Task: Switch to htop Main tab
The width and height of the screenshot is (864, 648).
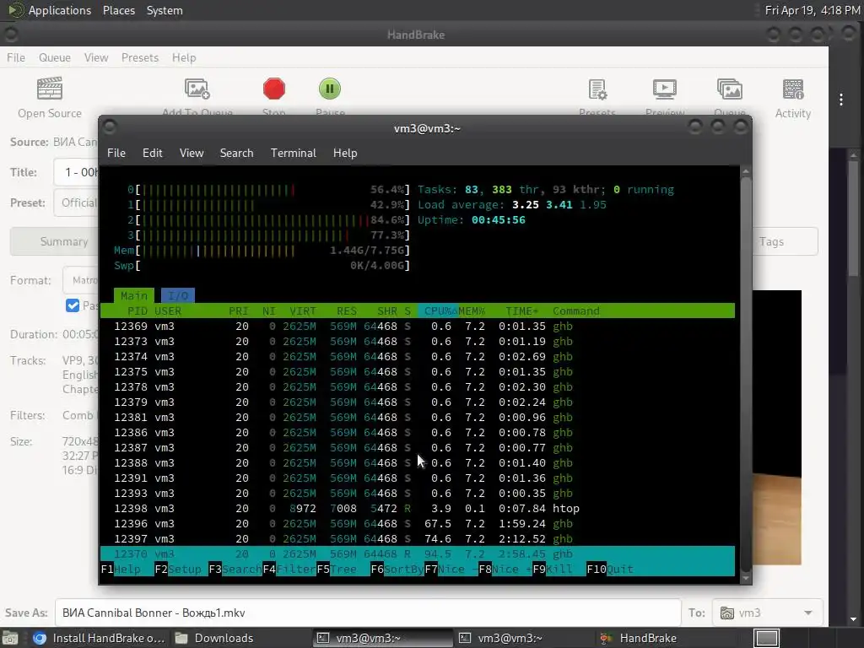Action: click(x=134, y=295)
